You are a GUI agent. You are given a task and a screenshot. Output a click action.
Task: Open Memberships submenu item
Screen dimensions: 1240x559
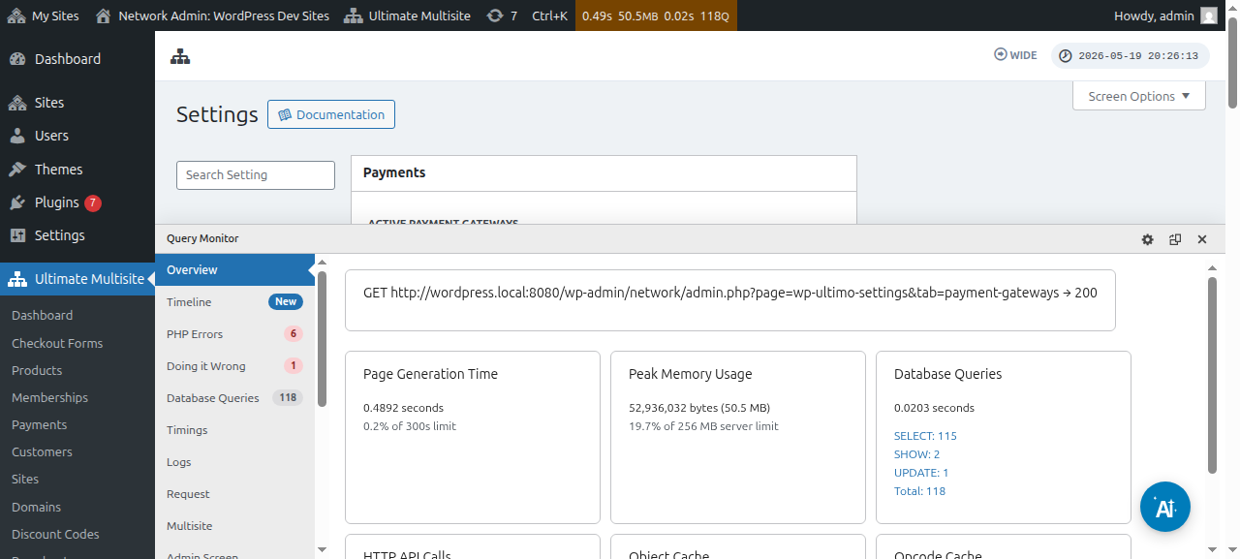pos(77,397)
